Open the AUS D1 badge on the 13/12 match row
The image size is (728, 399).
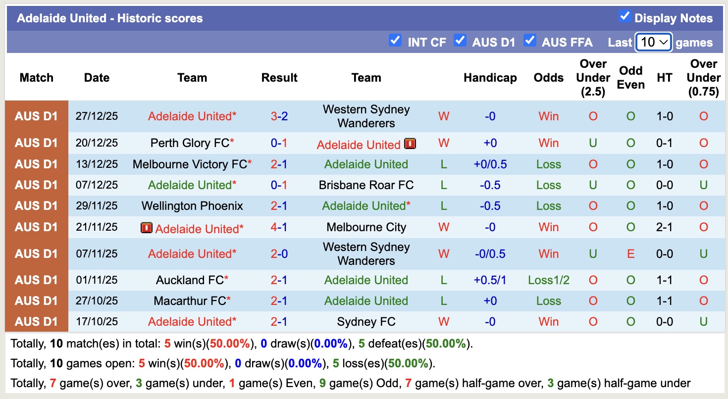pos(37,164)
